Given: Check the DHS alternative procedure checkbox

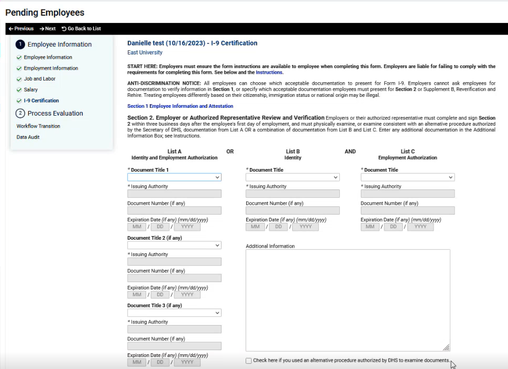Looking at the screenshot, I should (249, 361).
